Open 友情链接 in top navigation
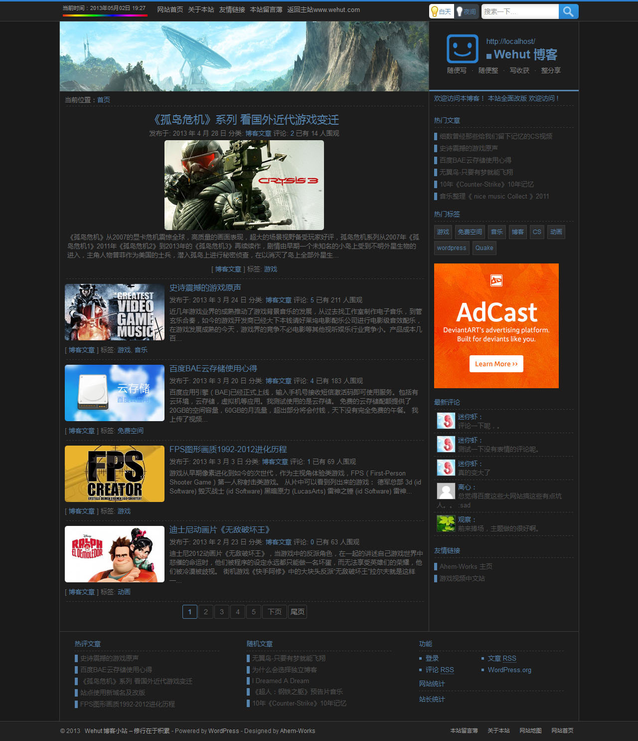The image size is (638, 741). (232, 10)
